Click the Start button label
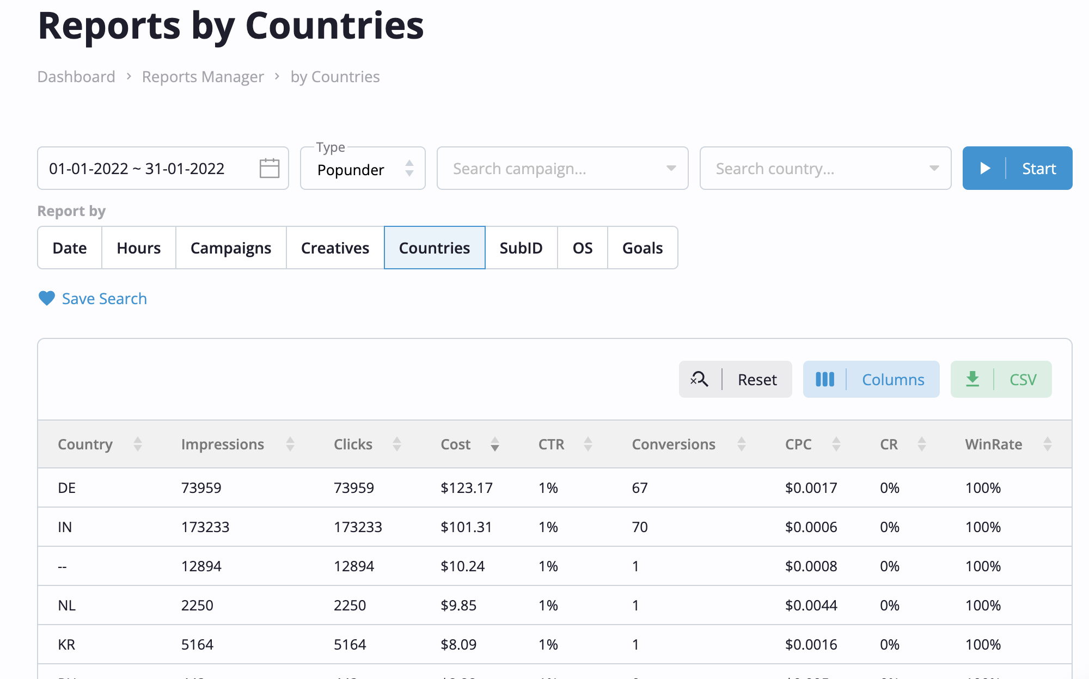Image resolution: width=1089 pixels, height=679 pixels. [x=1039, y=169]
